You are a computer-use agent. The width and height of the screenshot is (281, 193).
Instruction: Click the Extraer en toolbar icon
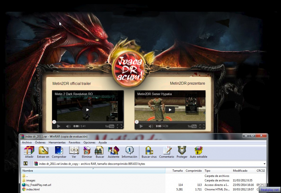pyautogui.click(x=43, y=152)
